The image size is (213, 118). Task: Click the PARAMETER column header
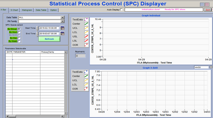pos(26,52)
